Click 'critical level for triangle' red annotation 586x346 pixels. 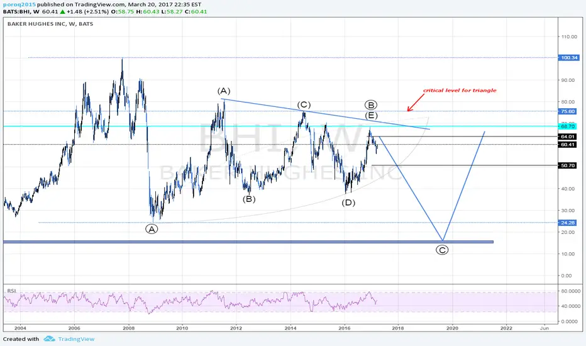(x=460, y=90)
